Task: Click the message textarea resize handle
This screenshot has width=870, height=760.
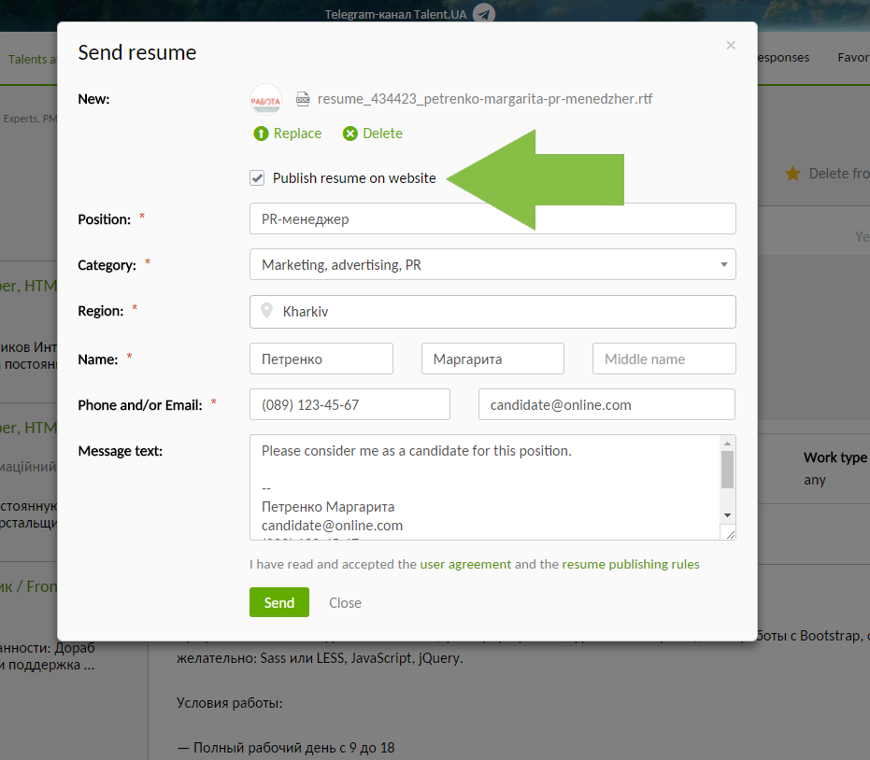Action: click(730, 534)
